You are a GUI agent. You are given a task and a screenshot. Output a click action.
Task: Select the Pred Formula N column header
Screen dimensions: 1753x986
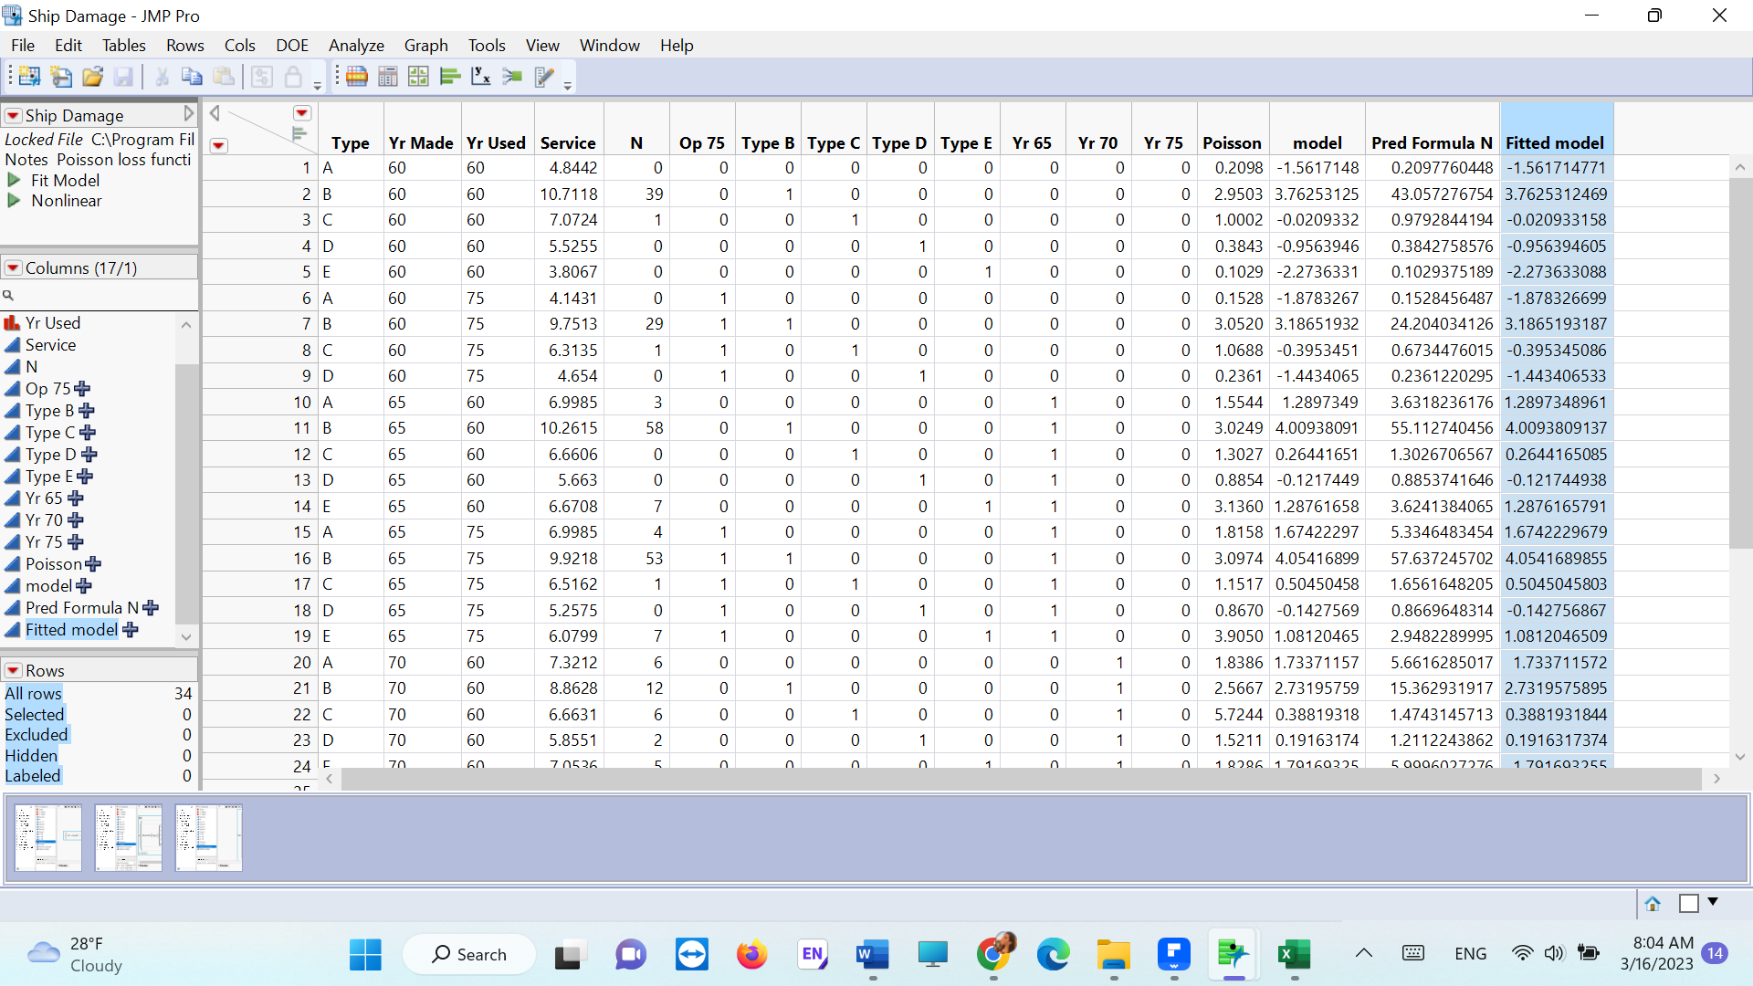[x=1431, y=142]
